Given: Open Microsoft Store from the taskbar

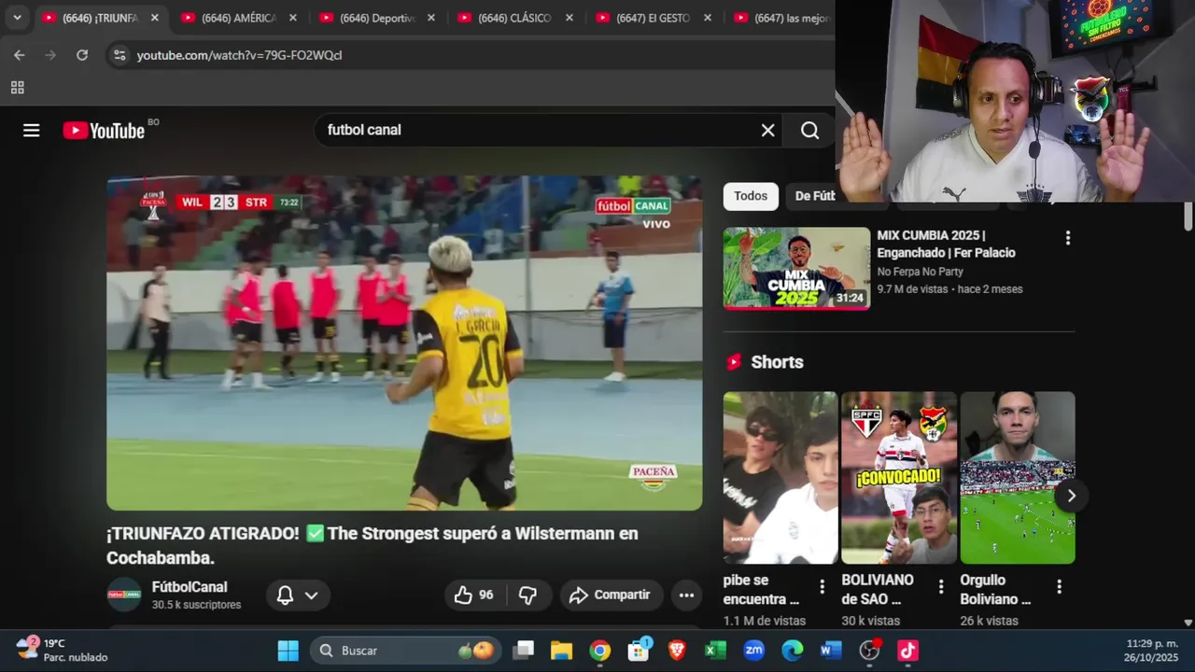Looking at the screenshot, I should [x=639, y=651].
